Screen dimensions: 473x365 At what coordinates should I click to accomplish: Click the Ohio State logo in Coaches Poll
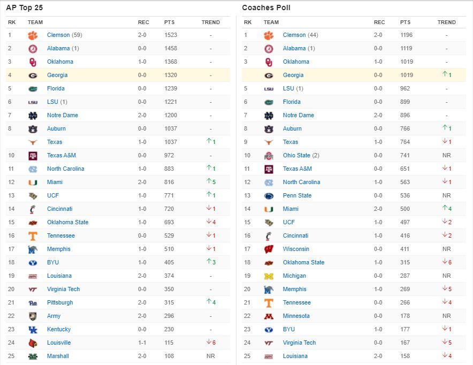(x=269, y=156)
